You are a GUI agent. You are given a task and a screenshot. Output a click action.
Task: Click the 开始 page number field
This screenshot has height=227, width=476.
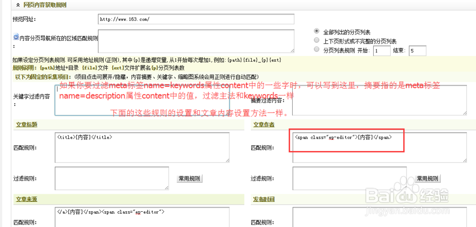(382, 51)
